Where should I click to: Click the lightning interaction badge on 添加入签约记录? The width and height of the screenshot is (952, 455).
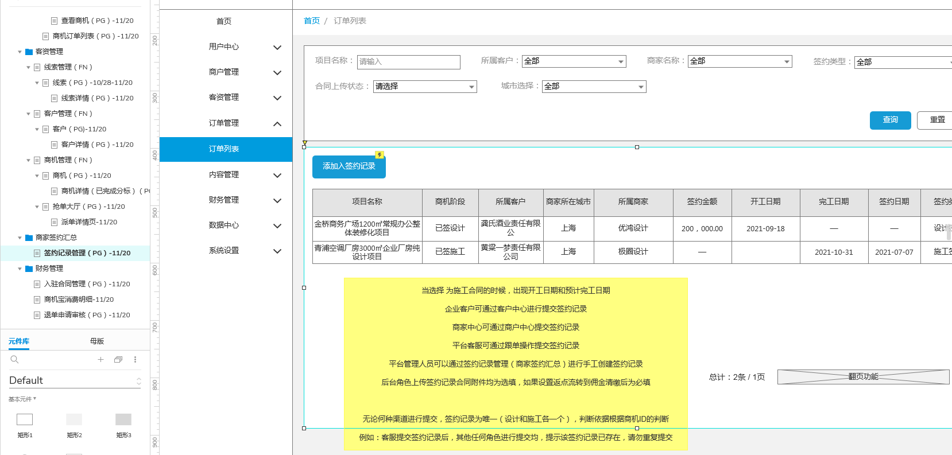click(380, 155)
